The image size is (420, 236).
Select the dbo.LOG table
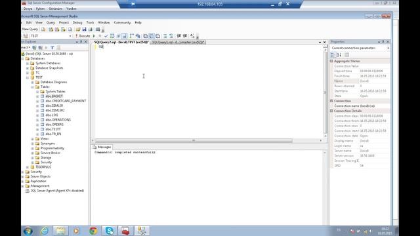pyautogui.click(x=51, y=115)
